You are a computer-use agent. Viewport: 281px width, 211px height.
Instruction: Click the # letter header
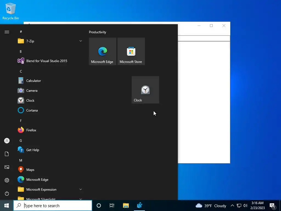point(21,32)
